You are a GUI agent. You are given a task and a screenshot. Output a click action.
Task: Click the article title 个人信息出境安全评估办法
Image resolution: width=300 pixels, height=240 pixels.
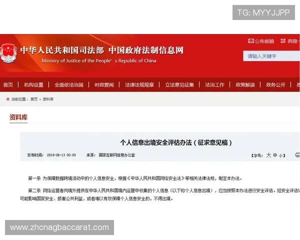tap(176, 142)
